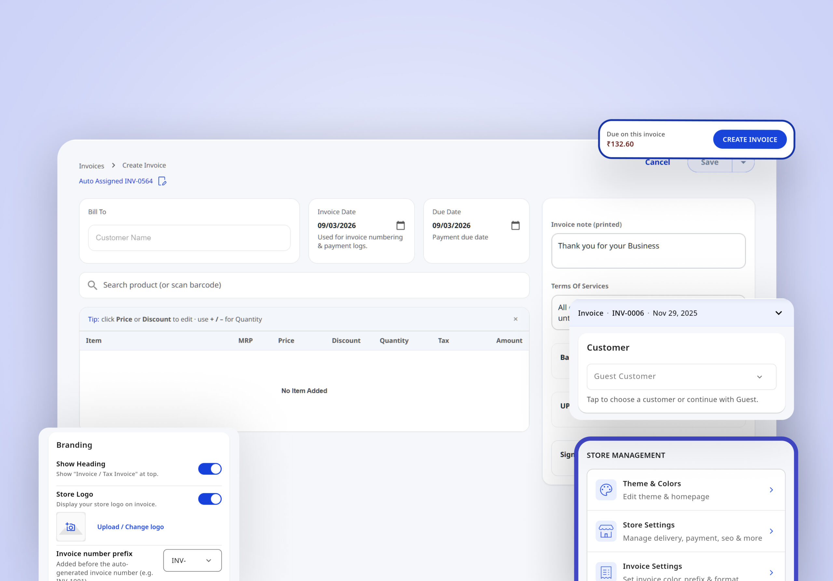Dismiss the tip banner
Image resolution: width=833 pixels, height=581 pixels.
515,319
